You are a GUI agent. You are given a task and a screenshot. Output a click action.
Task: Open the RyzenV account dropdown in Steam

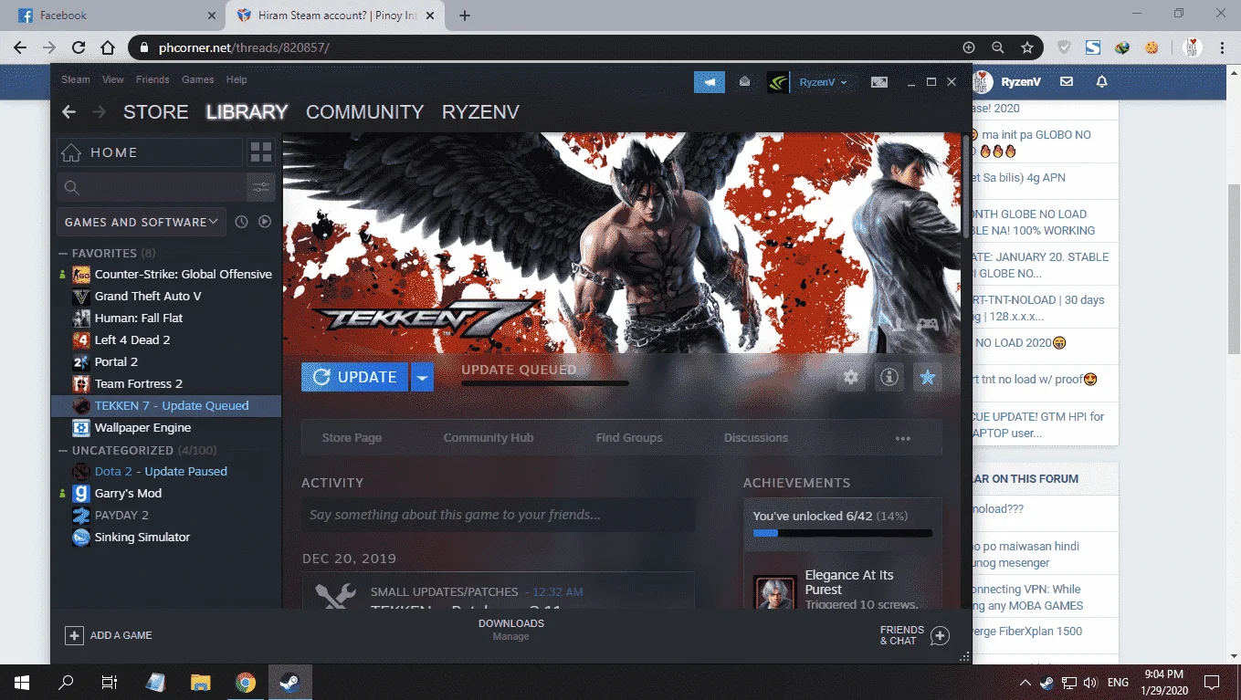[823, 82]
